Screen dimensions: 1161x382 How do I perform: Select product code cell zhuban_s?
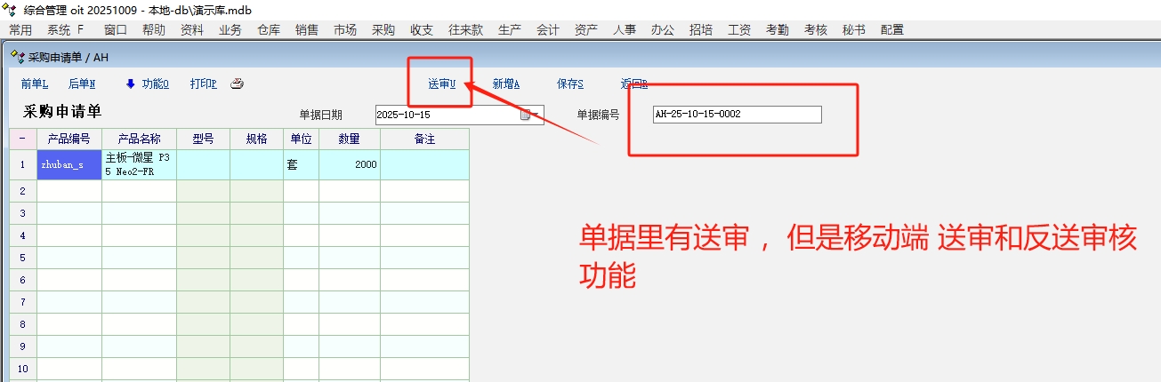[x=69, y=164]
